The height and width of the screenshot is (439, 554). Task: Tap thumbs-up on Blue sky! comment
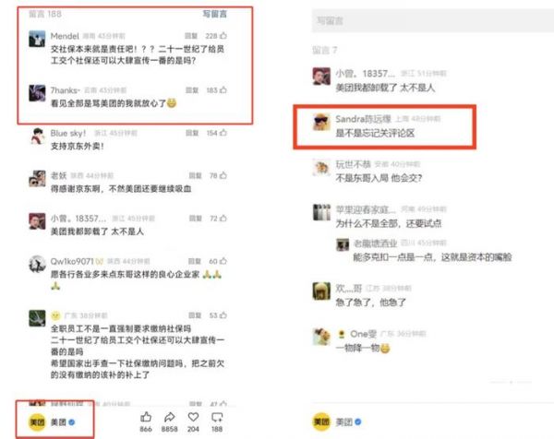[x=223, y=133]
